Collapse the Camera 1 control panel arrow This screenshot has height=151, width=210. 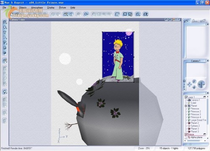pos(207,61)
